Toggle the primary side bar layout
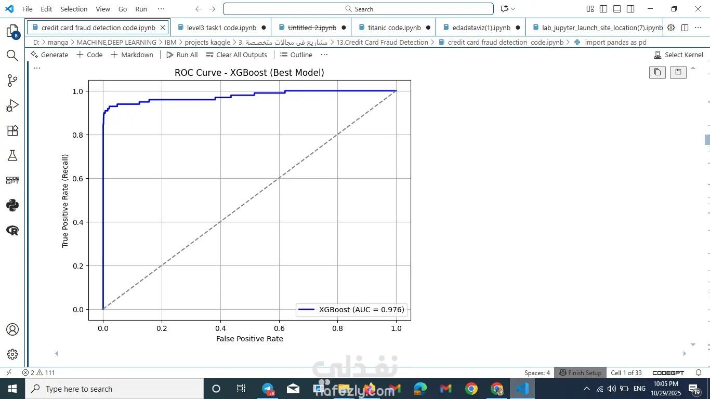This screenshot has width=710, height=399. click(x=603, y=9)
